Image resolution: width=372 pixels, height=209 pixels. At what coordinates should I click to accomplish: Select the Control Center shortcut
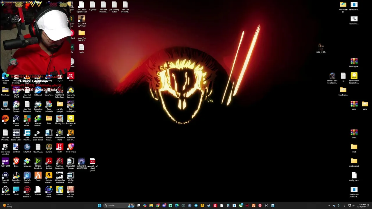click(x=16, y=121)
